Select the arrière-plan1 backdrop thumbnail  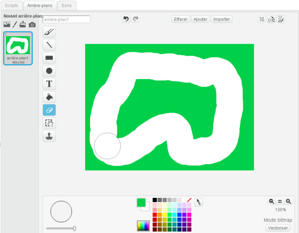[18, 48]
